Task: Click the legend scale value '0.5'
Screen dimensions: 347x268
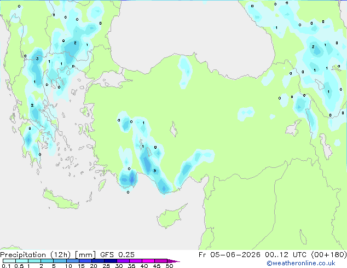Action: click(x=19, y=266)
